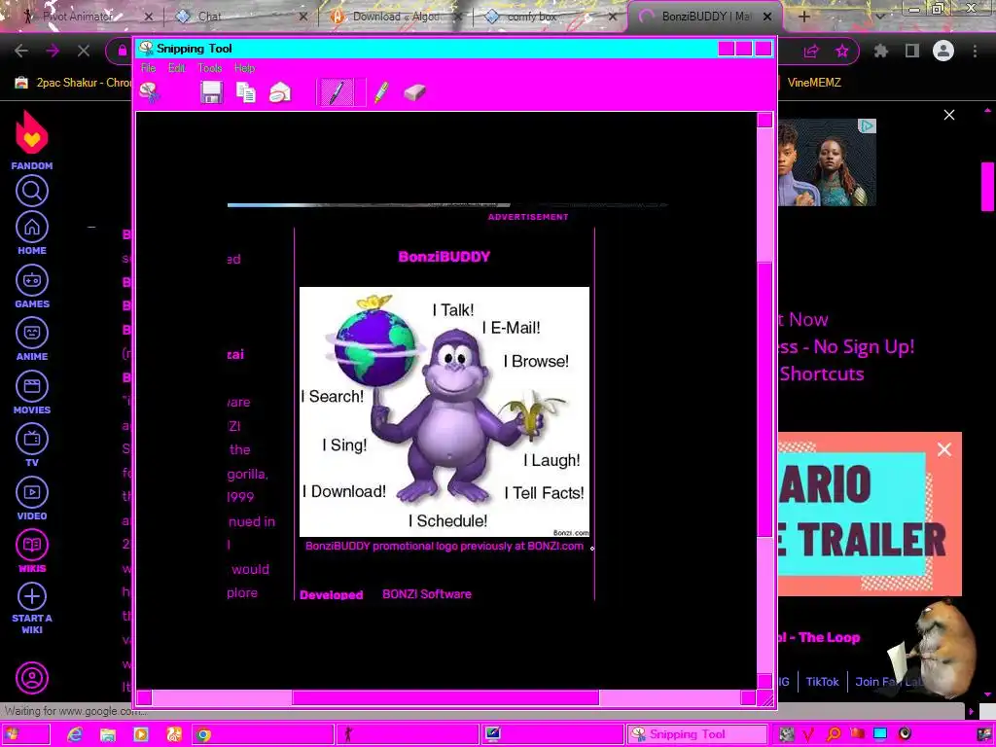The width and height of the screenshot is (996, 747).
Task: Click the Fandom flame logo
Action: click(x=32, y=132)
